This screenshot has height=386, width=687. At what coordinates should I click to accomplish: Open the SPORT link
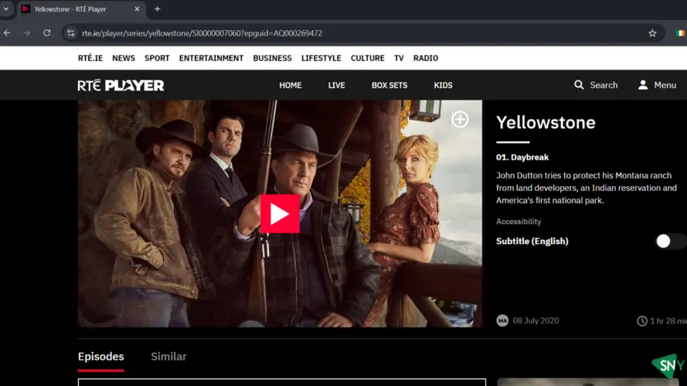[157, 58]
